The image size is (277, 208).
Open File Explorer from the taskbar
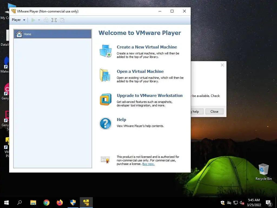33,203
